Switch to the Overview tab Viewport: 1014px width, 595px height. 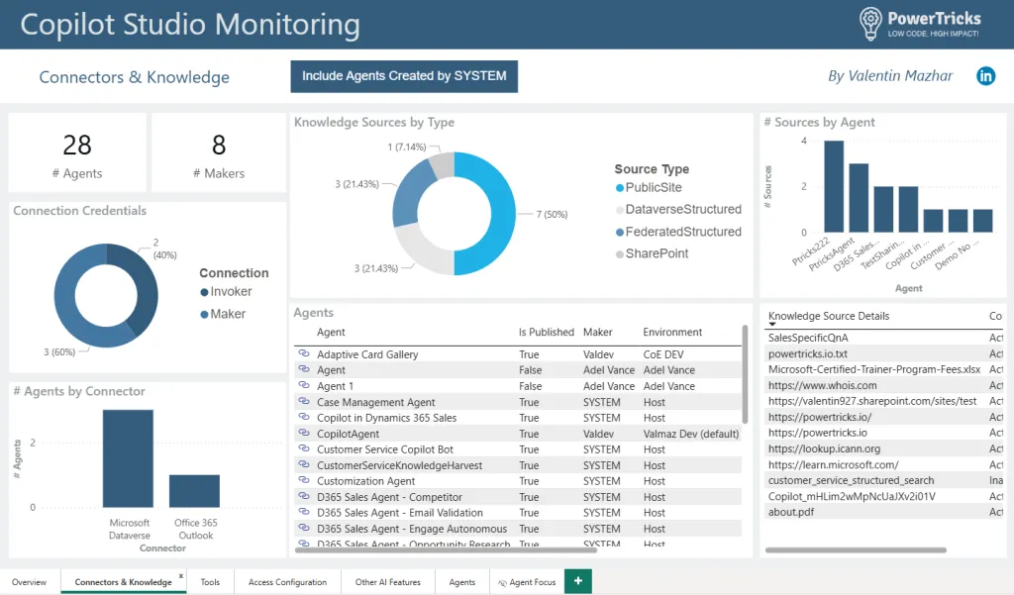tap(29, 582)
